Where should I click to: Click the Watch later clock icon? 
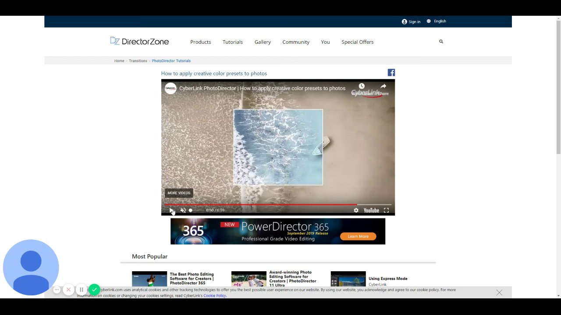[362, 86]
